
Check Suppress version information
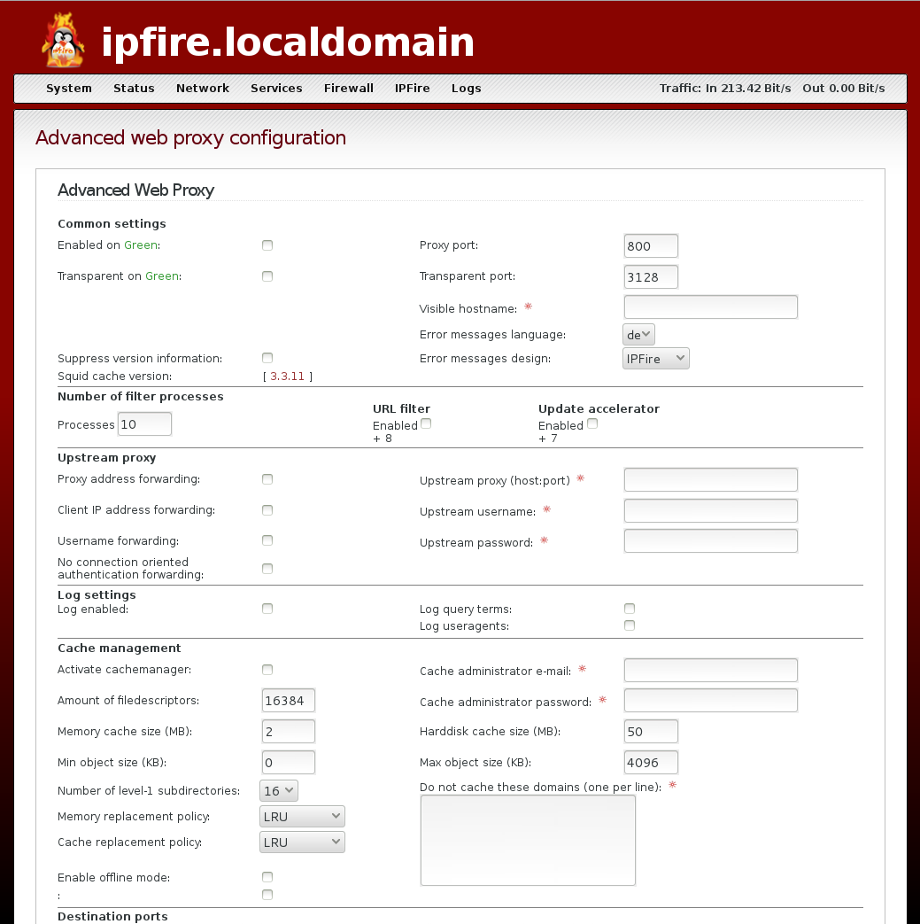[267, 358]
